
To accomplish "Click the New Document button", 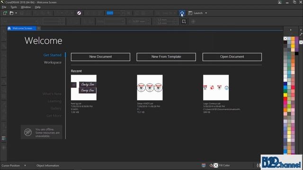I will (x=100, y=57).
